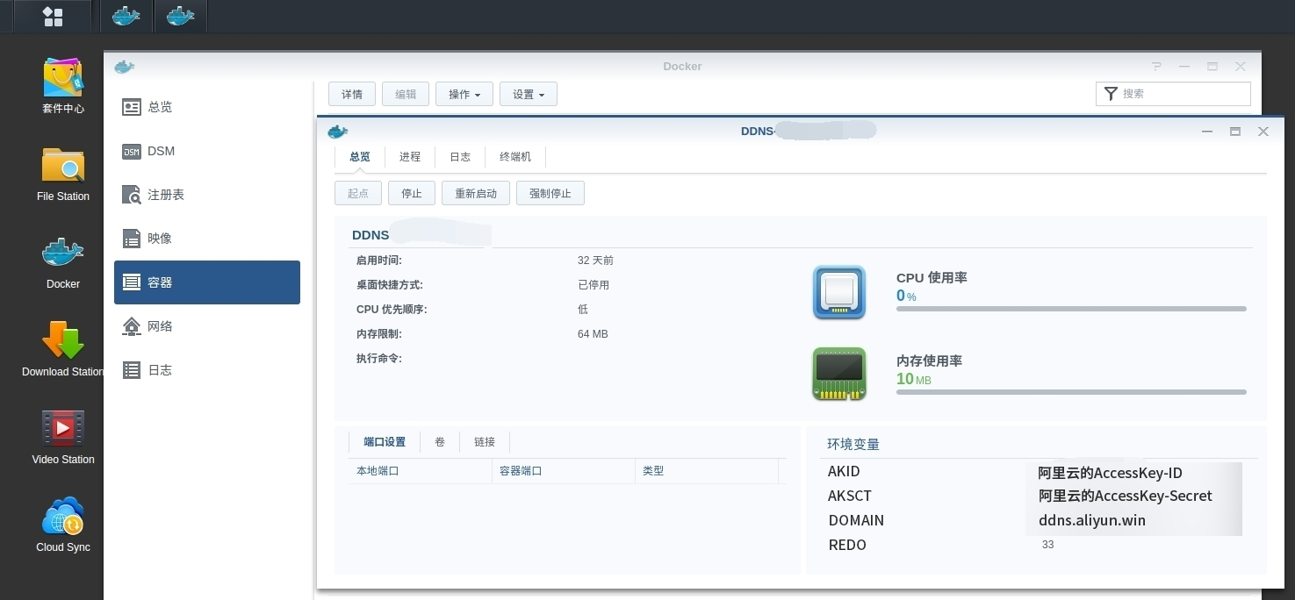Expand the 操作 action dropdown
This screenshot has width=1295, height=600.
click(x=464, y=94)
